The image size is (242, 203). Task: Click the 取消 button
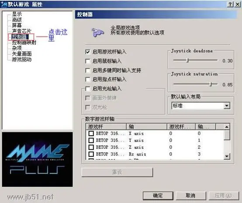[x=191, y=196]
